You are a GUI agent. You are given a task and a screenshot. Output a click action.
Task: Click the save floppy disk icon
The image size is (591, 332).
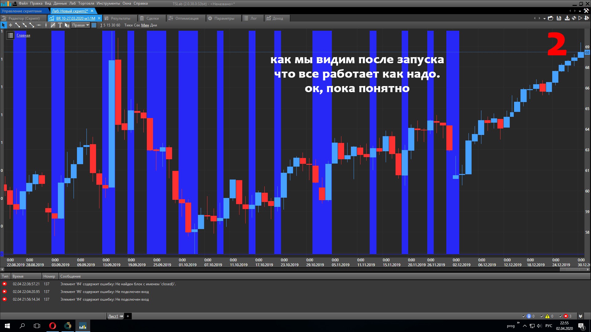559,18
